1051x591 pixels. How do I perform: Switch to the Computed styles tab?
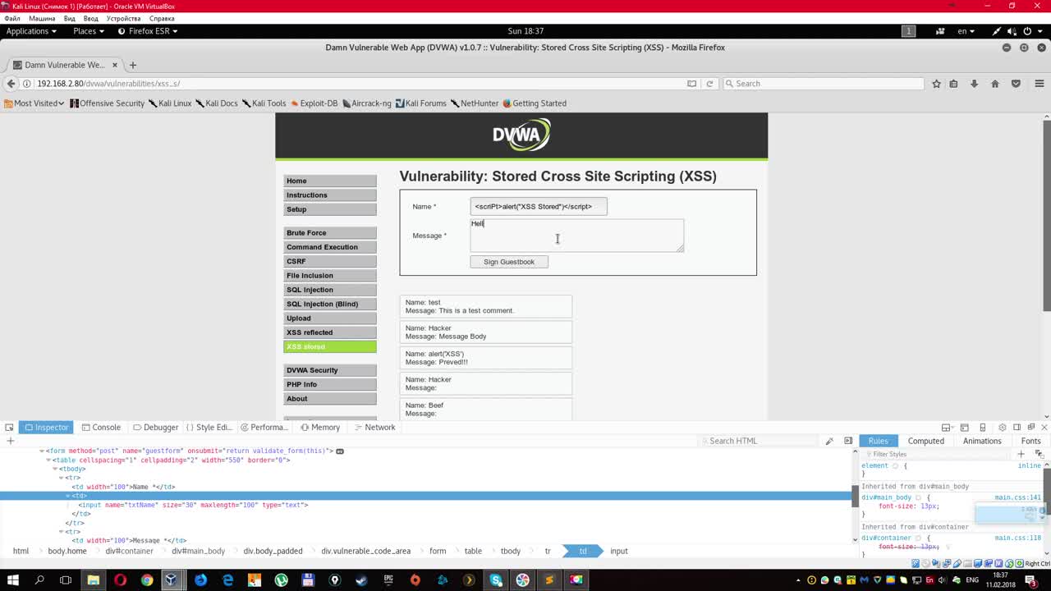pyautogui.click(x=925, y=441)
